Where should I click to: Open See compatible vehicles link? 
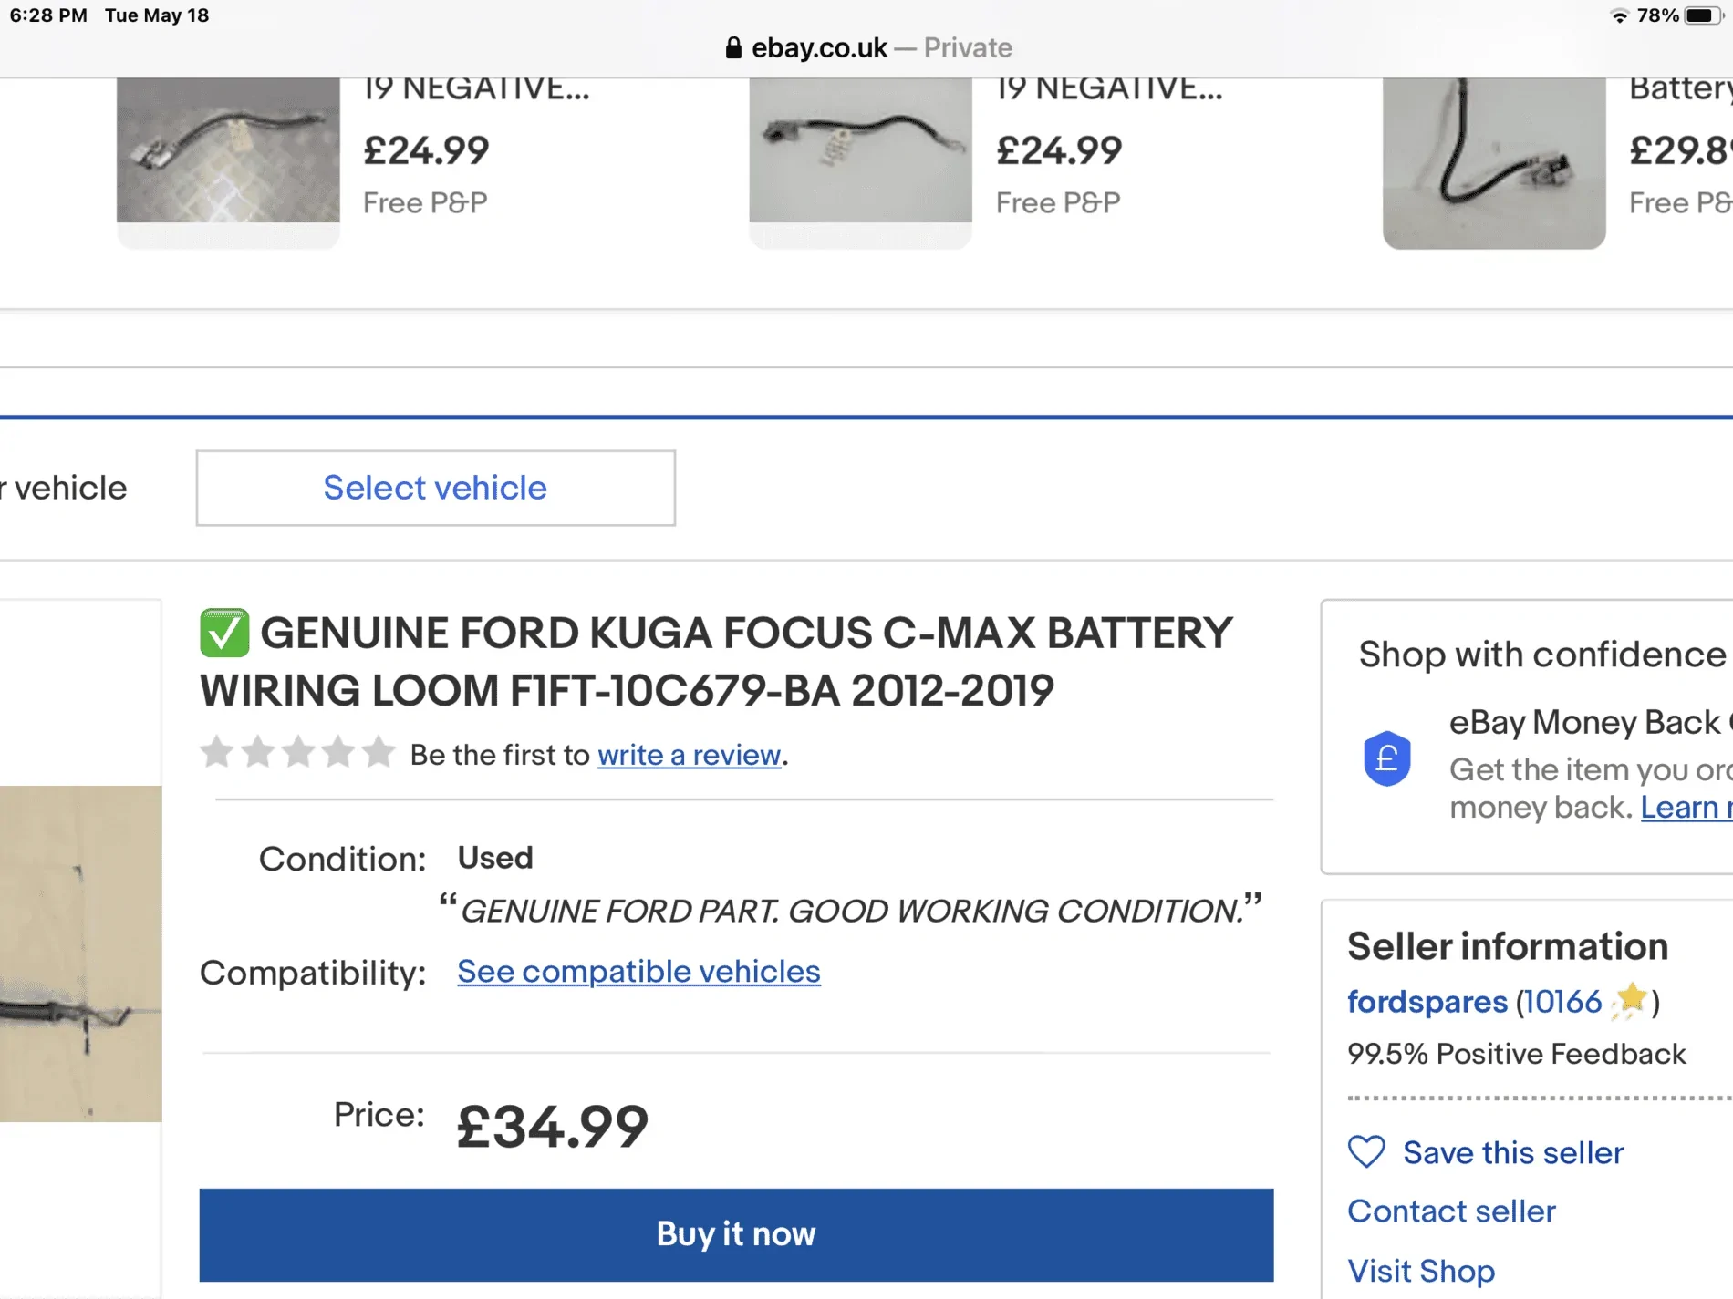tap(638, 972)
